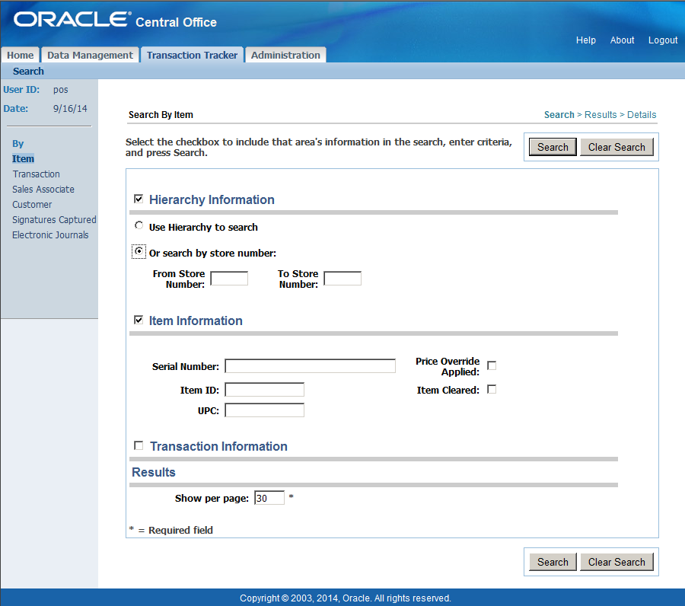This screenshot has width=685, height=606.
Task: Select Or search by store number radio
Action: (x=139, y=251)
